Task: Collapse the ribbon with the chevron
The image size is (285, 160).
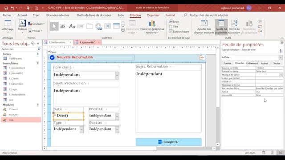Action: pyautogui.click(x=282, y=38)
